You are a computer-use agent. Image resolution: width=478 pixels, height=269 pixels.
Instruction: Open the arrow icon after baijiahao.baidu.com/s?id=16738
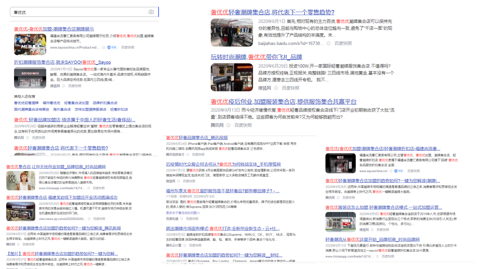[x=329, y=43]
